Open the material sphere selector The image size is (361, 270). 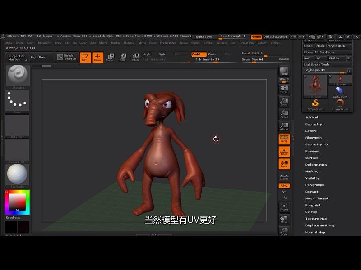tap(18, 176)
